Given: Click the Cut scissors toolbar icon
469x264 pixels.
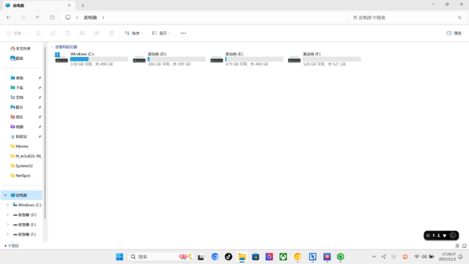Looking at the screenshot, I should (x=38, y=34).
